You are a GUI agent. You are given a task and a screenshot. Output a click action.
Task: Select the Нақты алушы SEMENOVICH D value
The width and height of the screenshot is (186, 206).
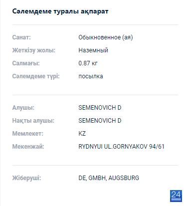point(100,121)
